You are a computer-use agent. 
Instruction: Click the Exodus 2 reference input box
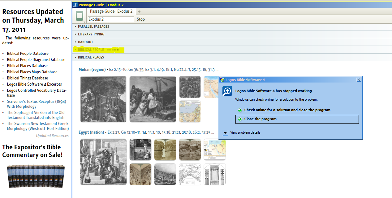click(x=111, y=19)
